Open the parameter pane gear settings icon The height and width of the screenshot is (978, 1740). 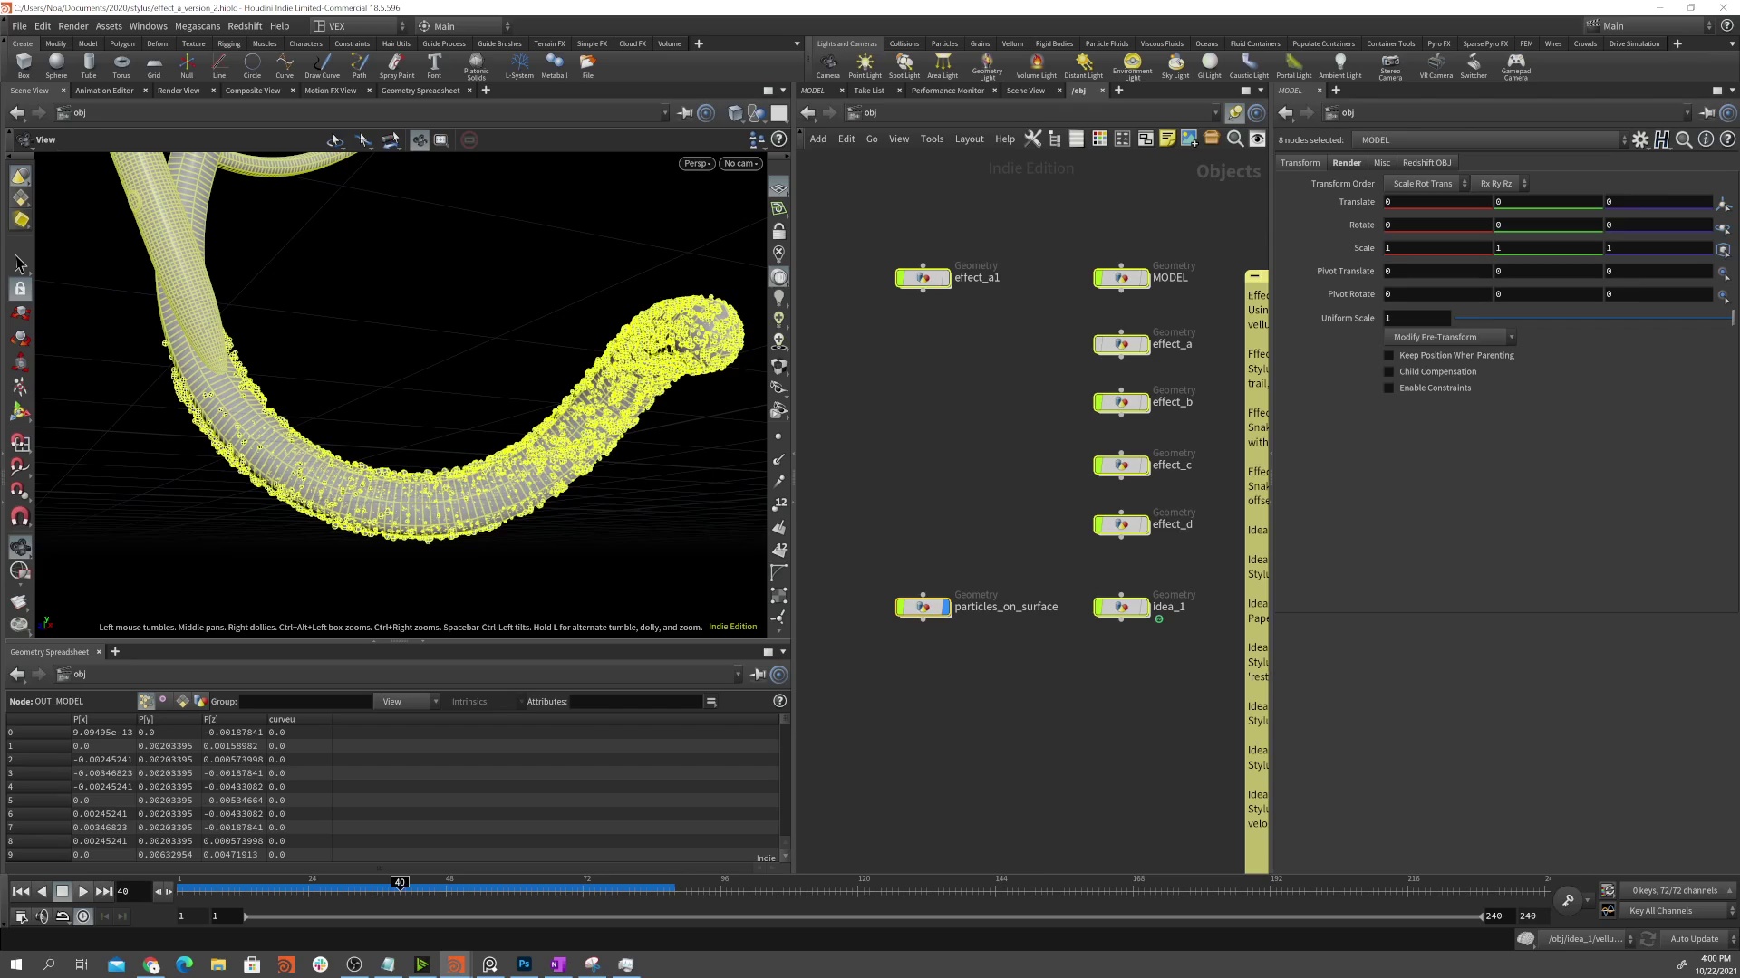click(x=1640, y=139)
